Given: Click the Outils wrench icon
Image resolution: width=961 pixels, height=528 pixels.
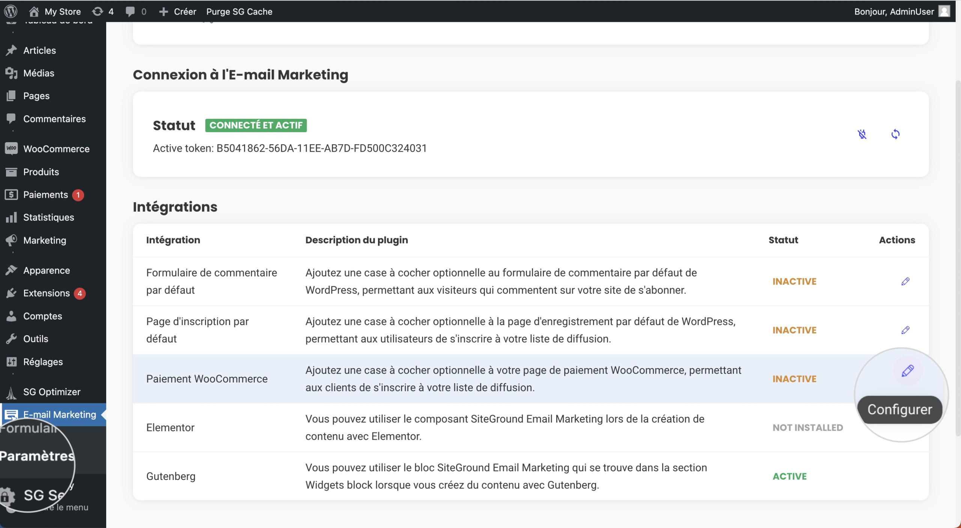Looking at the screenshot, I should [x=11, y=339].
